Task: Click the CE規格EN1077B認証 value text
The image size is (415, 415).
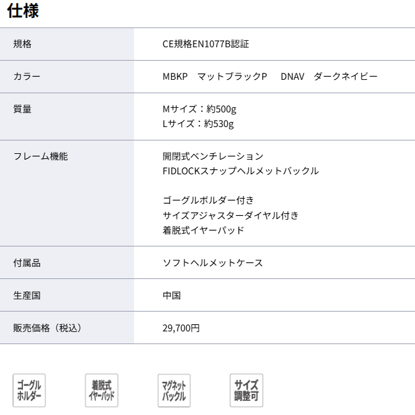Action: pyautogui.click(x=206, y=44)
